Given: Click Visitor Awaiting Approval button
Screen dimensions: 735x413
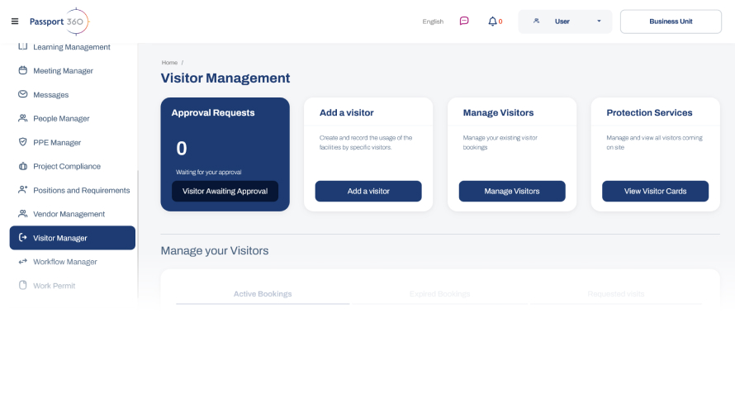Looking at the screenshot, I should (225, 192).
